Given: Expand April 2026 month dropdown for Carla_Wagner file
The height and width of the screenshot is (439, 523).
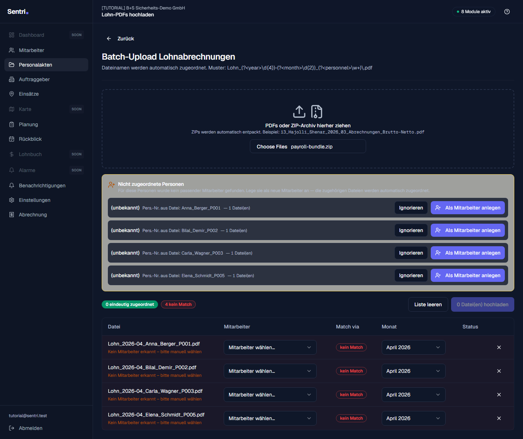Looking at the screenshot, I should (x=414, y=395).
